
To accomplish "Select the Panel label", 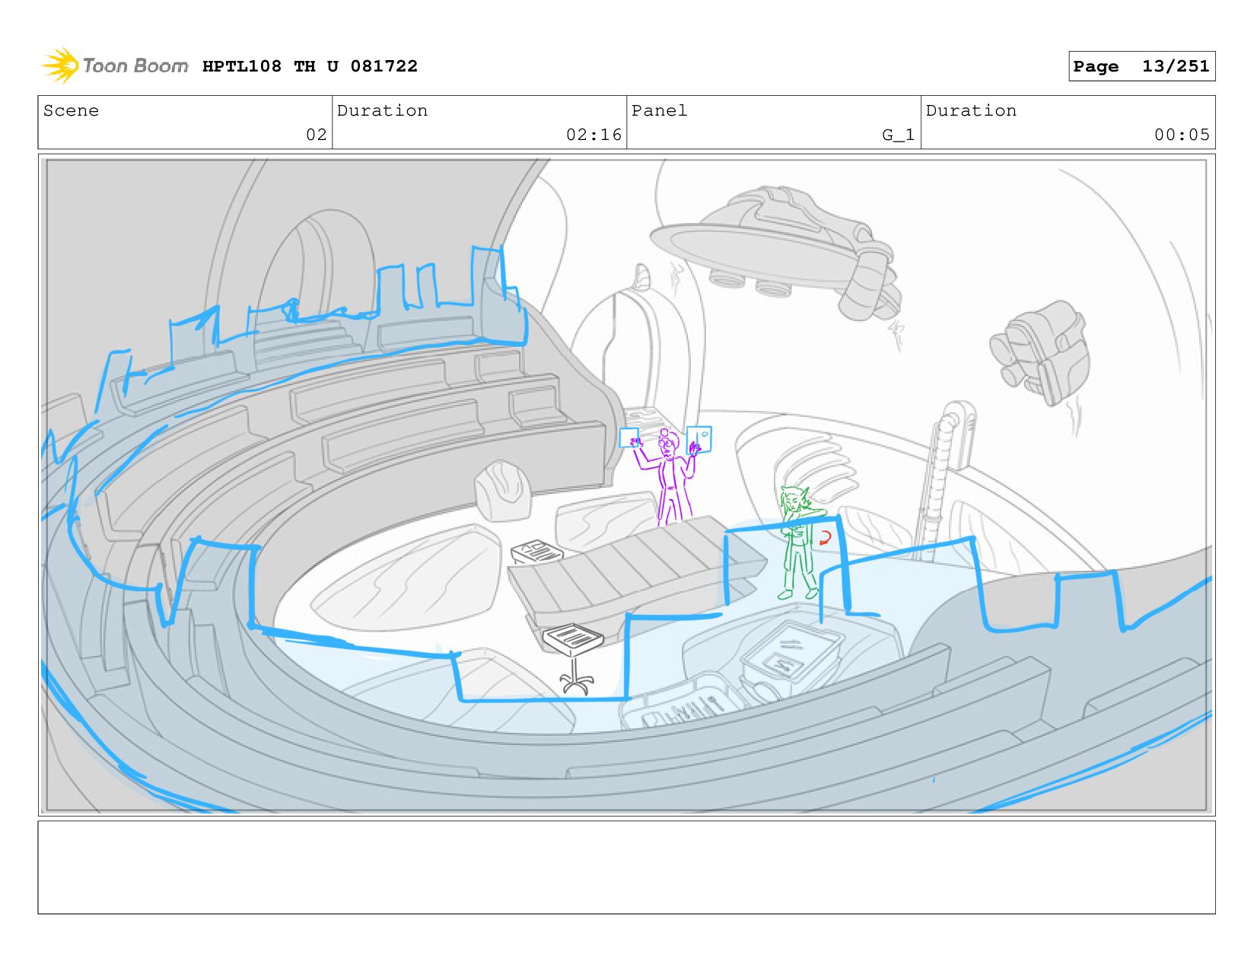I will 659,110.
